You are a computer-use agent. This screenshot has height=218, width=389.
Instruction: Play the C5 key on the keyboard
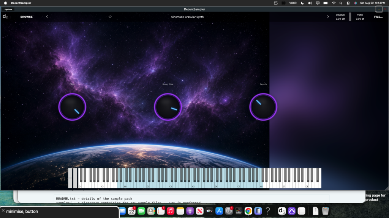239,184
